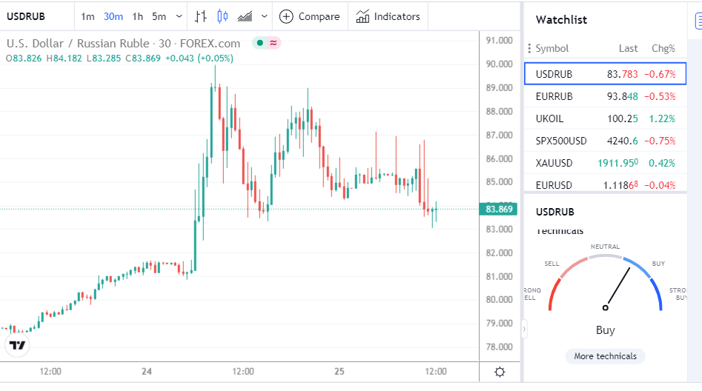This screenshot has height=391, width=702.
Task: Click the USDRUB details heading
Action: tap(554, 212)
